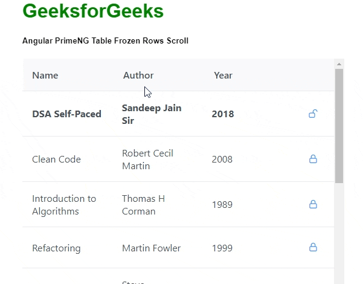
Task: Click the unlock icon for DSA Self-Paced
Action: [313, 114]
